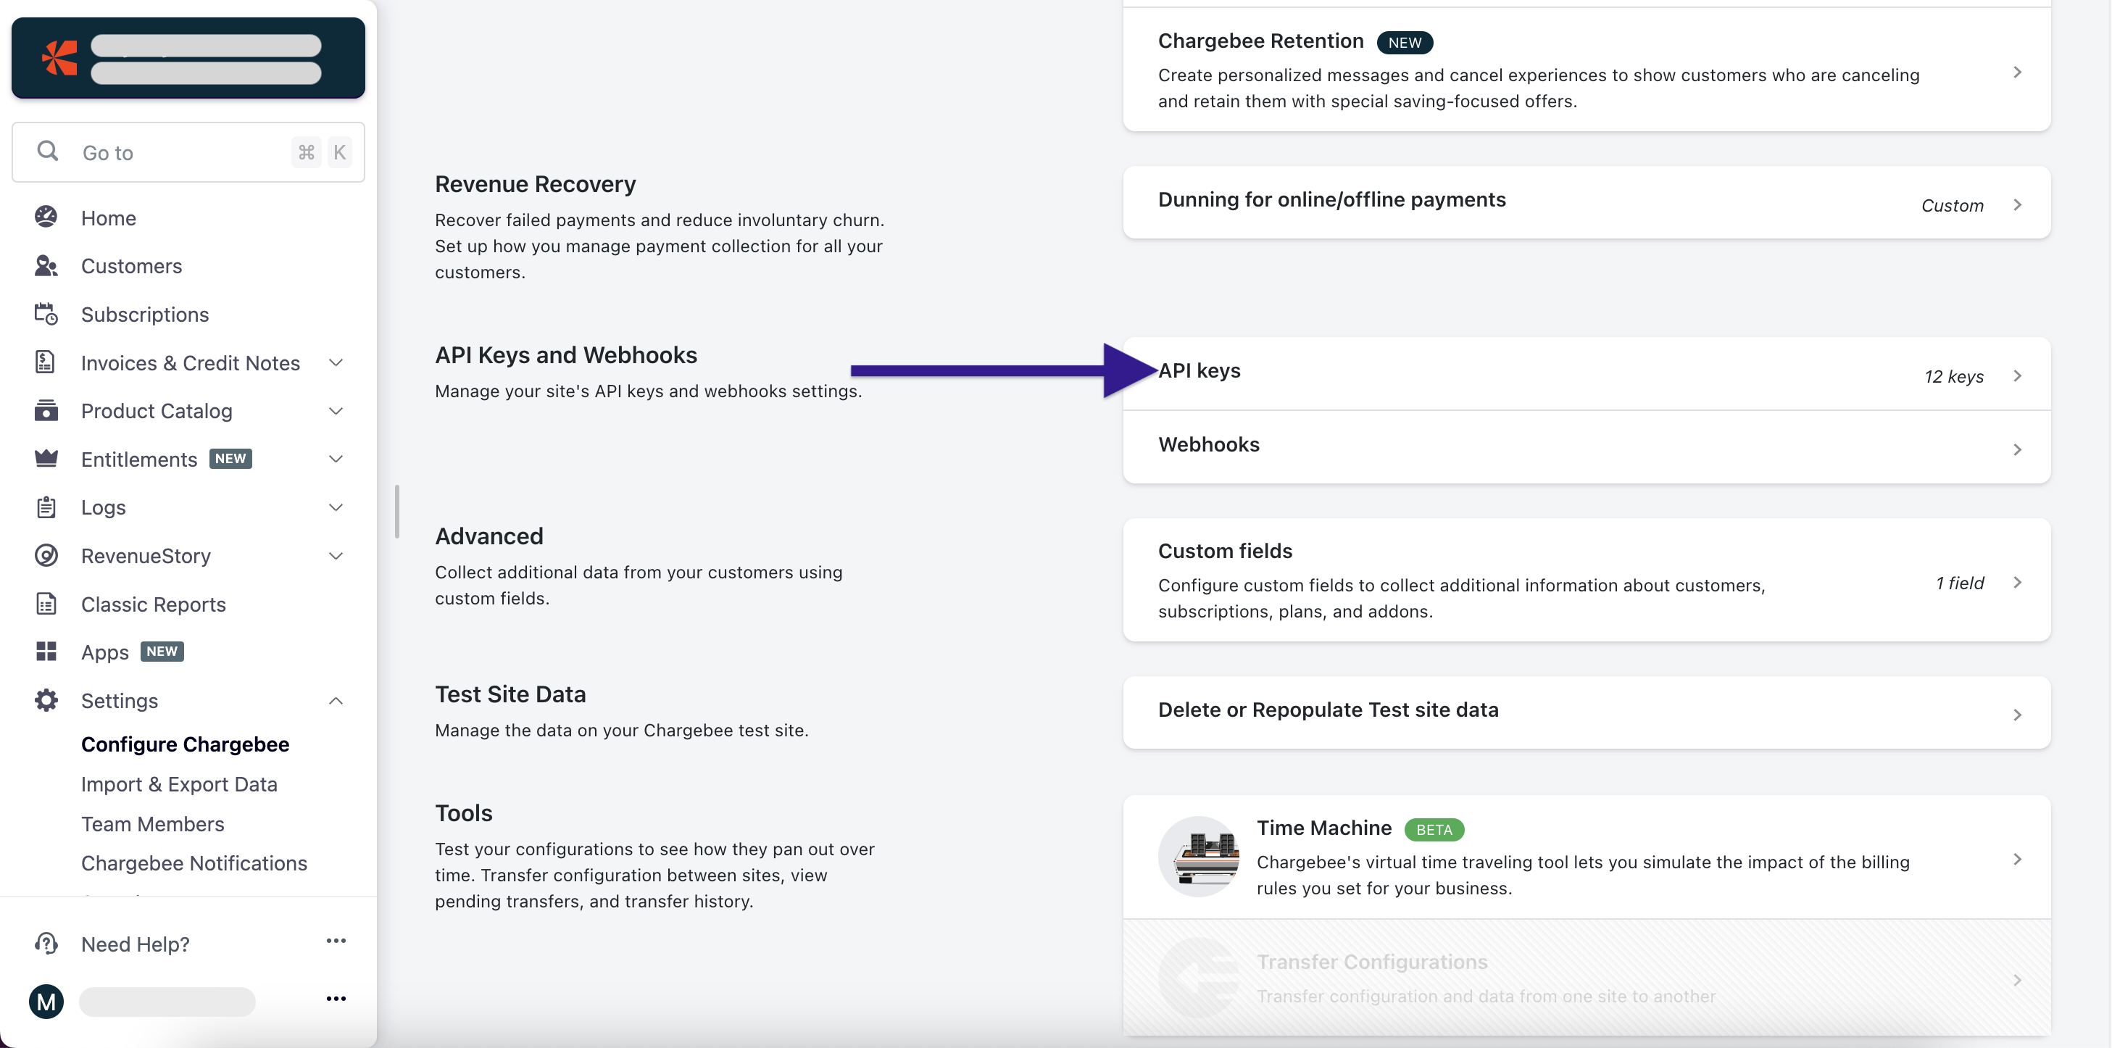Click the Home dashboard icon
This screenshot has width=2112, height=1048.
click(46, 217)
